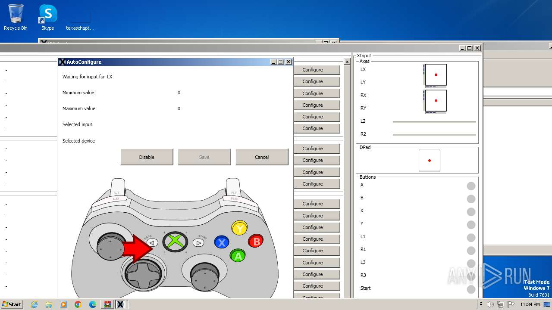Click the 'Selected device' label

[79, 141]
